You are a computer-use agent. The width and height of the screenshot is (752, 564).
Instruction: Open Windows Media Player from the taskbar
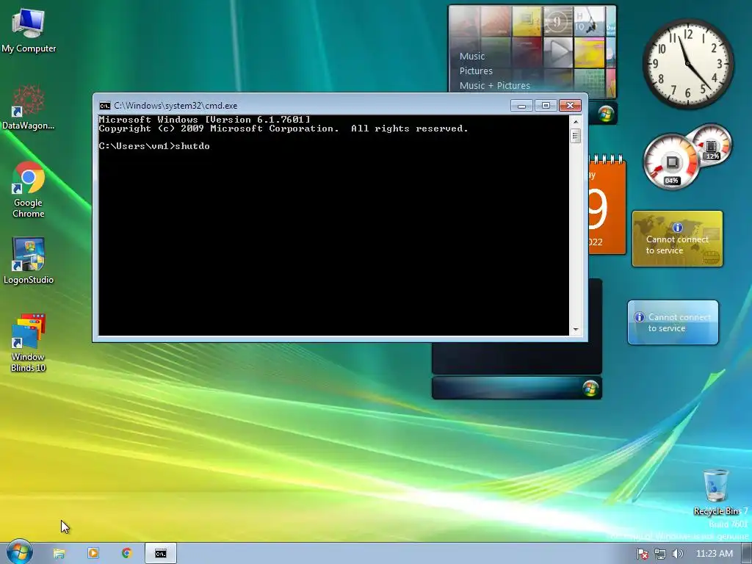click(x=93, y=554)
